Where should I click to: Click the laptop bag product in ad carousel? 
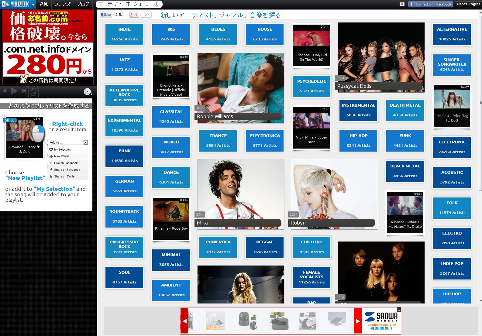coord(279,321)
